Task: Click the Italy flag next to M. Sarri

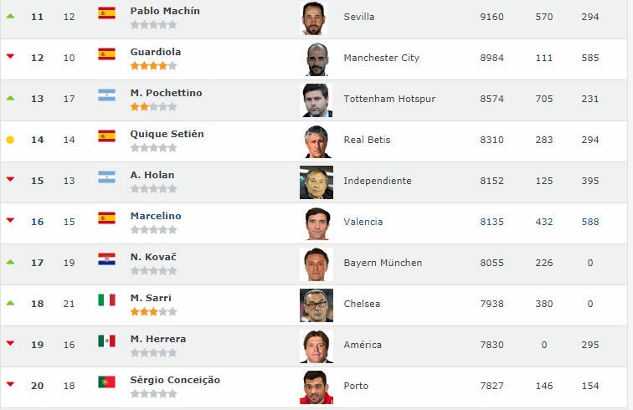Action: click(106, 300)
